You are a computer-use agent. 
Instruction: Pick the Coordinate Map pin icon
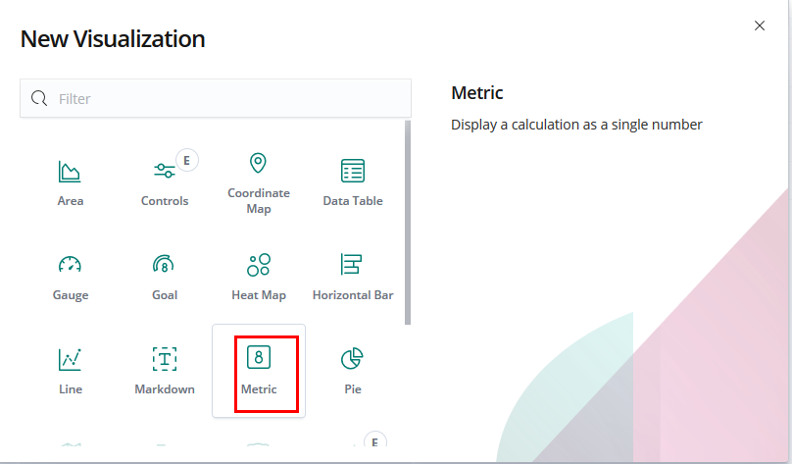pos(258,163)
